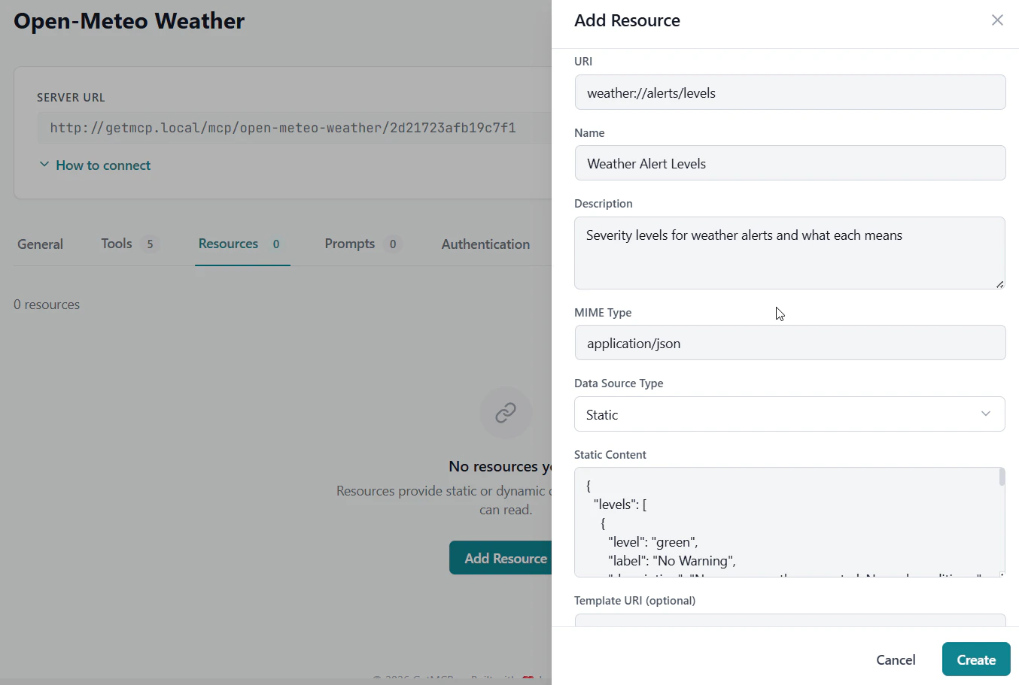Image resolution: width=1019 pixels, height=685 pixels.
Task: Expand the How to connect section
Action: pyautogui.click(x=95, y=165)
